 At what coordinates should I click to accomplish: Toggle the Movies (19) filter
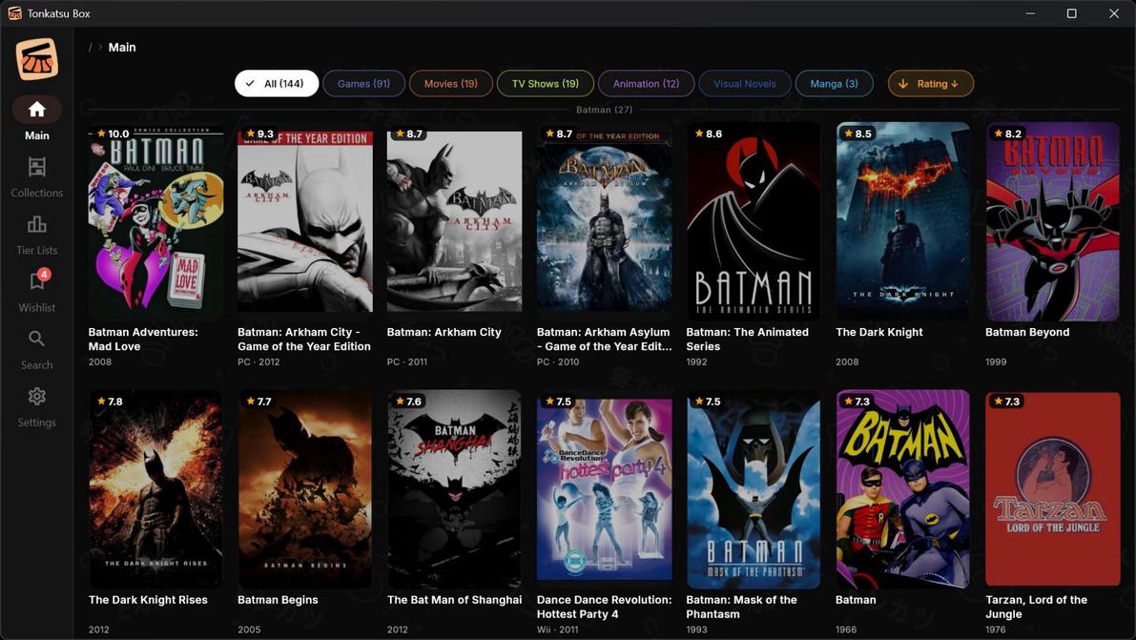coord(450,84)
